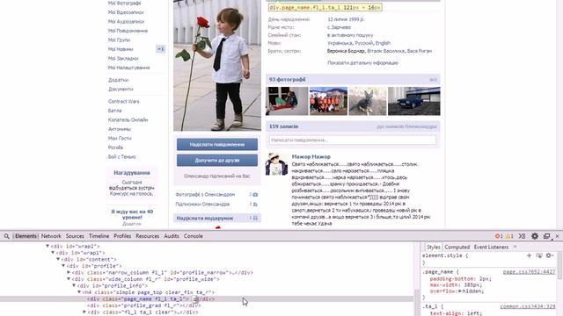
Task: Open Contract Wars app link
Action: click(123, 102)
